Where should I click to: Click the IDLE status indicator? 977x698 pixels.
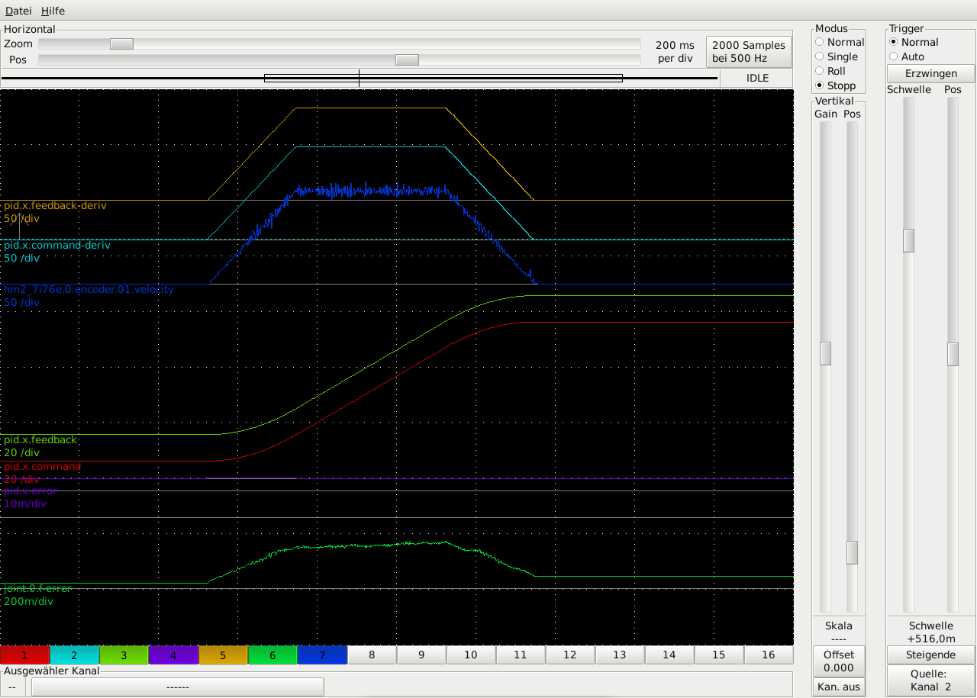757,78
